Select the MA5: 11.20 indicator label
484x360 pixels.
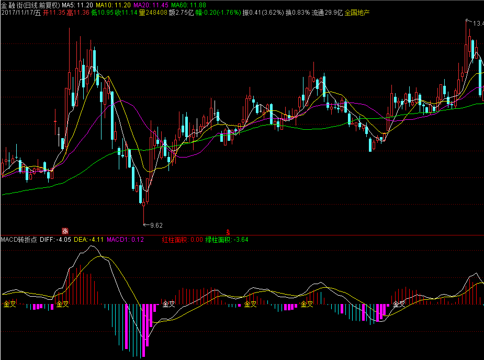77,5
